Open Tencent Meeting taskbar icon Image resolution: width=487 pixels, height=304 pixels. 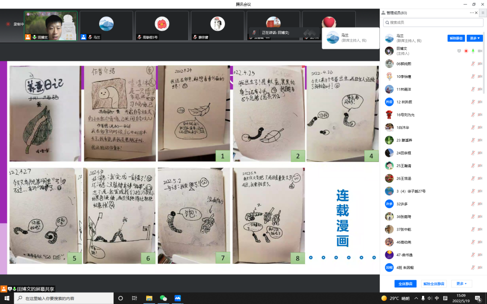click(178, 298)
